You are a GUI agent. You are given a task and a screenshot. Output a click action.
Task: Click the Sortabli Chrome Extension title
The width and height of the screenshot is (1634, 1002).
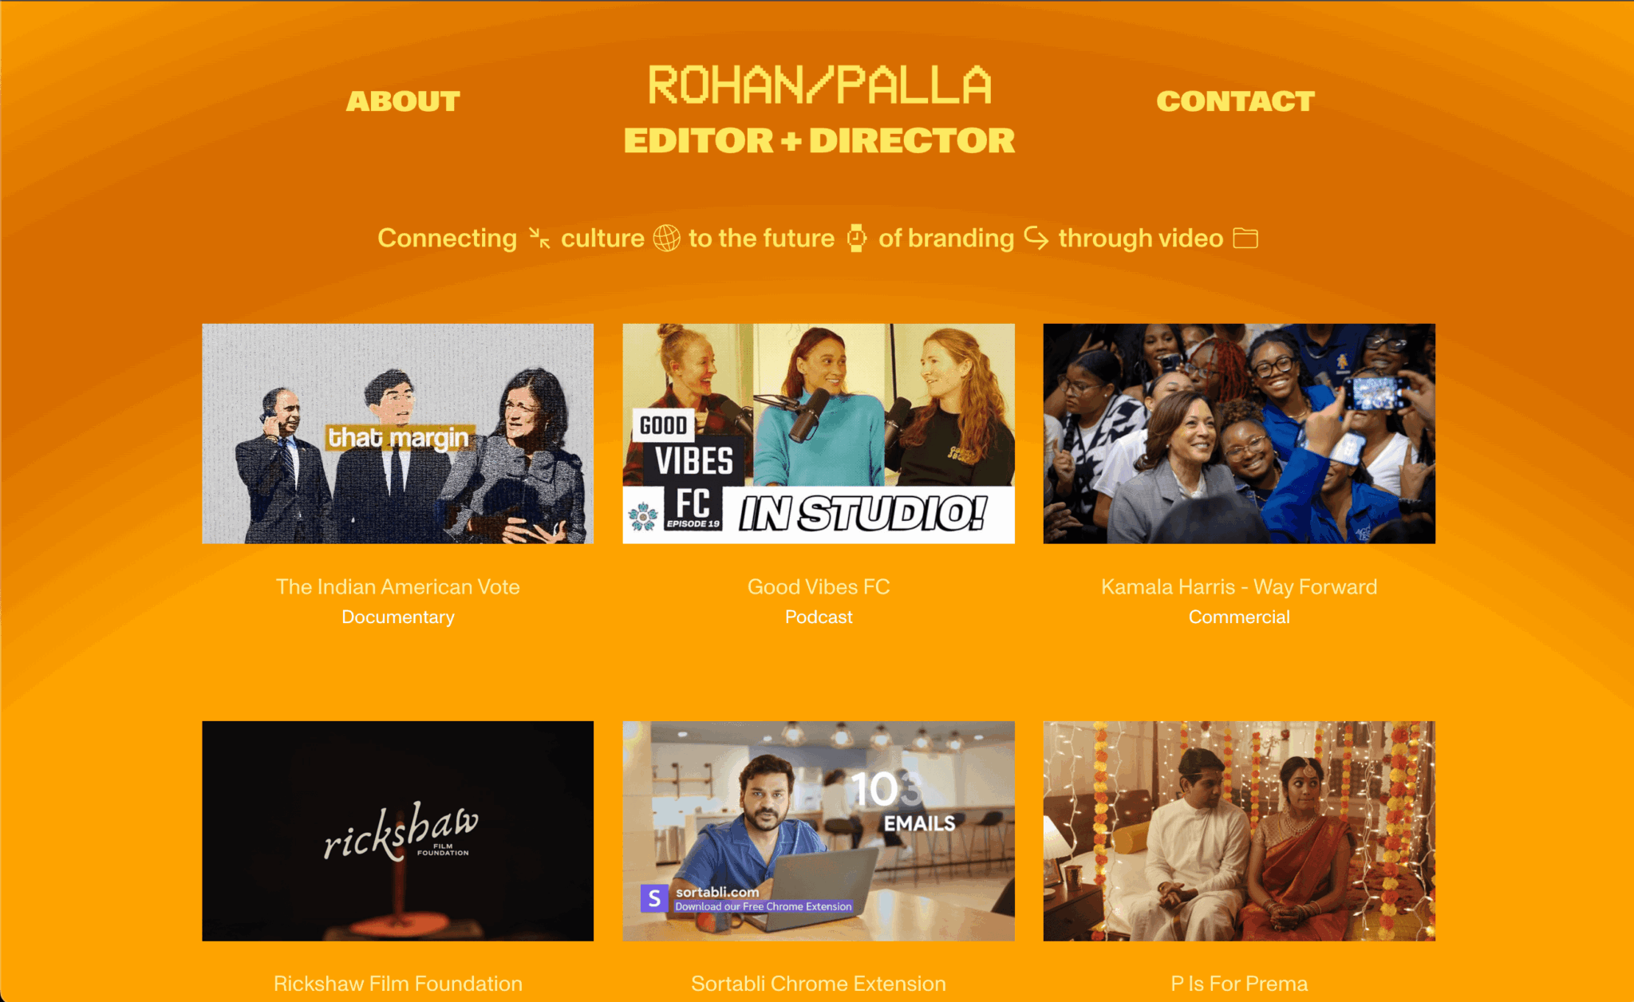(x=819, y=984)
